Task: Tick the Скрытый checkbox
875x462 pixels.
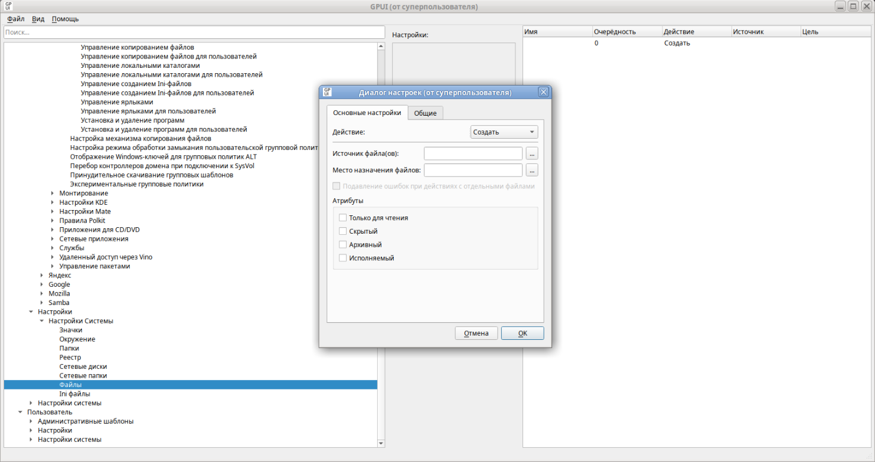Action: pos(343,231)
